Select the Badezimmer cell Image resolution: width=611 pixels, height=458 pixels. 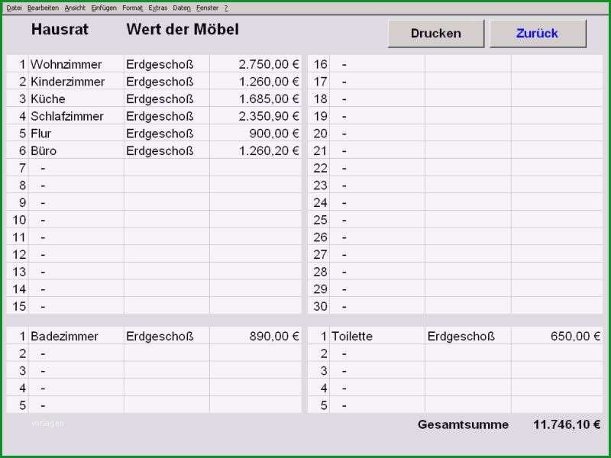point(76,336)
